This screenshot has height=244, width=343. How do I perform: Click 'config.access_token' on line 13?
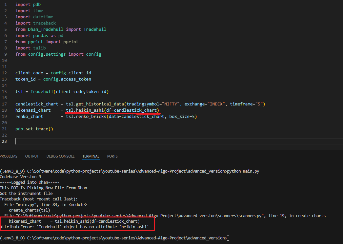[67, 79]
